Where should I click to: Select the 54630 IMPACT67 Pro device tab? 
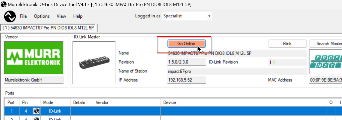(48, 28)
